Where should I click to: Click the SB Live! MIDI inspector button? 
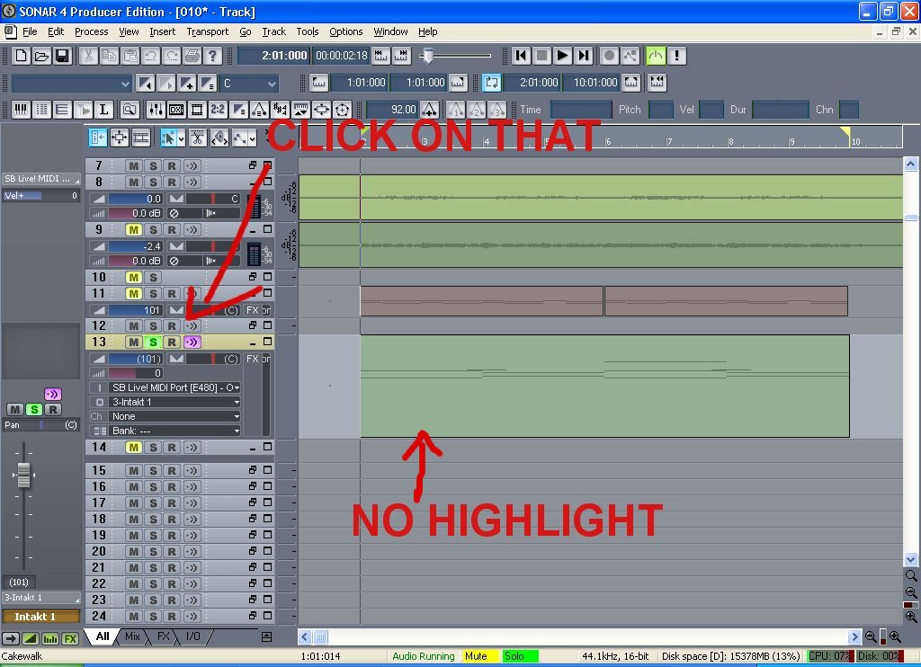point(41,179)
